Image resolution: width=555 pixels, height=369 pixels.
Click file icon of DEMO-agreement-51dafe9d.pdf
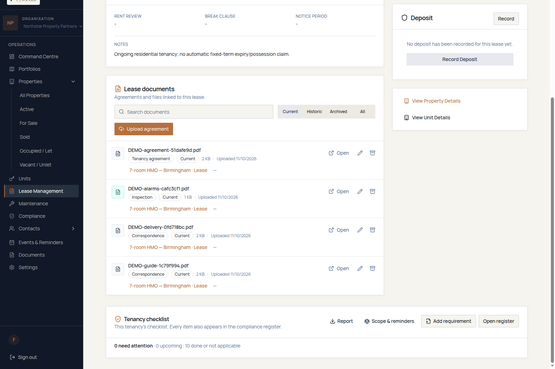(x=118, y=154)
